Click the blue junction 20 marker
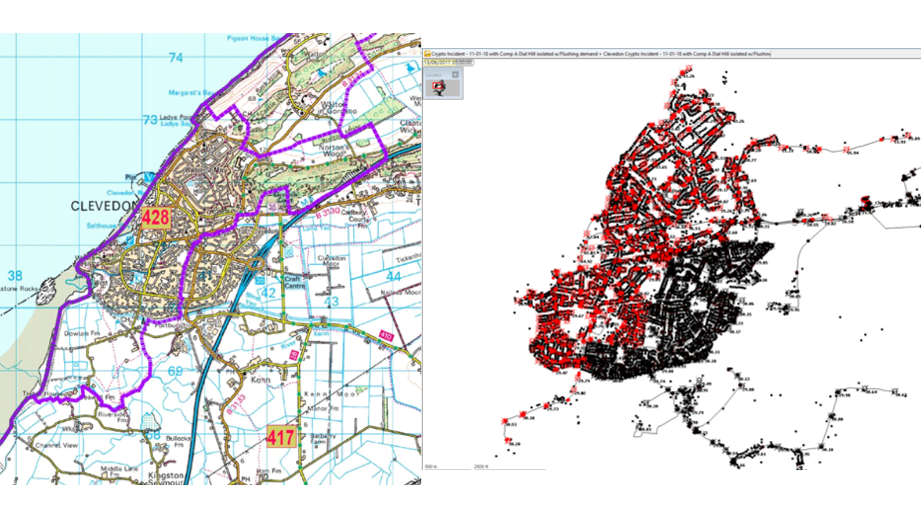Screen dimensions: 921x518 click(x=260, y=280)
